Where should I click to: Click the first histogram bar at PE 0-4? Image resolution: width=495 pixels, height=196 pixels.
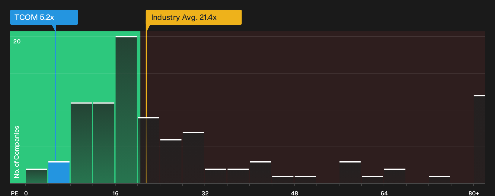[37, 176]
